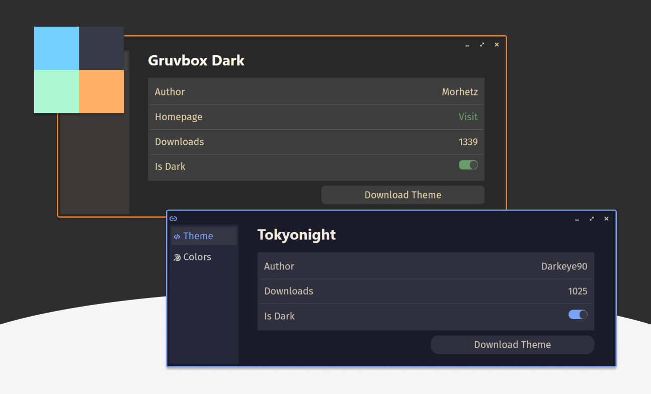Click the dark navy color swatch
The height and width of the screenshot is (394, 651).
[102, 48]
